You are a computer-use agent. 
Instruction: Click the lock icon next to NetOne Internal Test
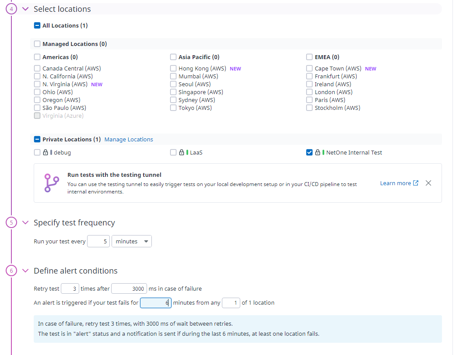(x=318, y=152)
